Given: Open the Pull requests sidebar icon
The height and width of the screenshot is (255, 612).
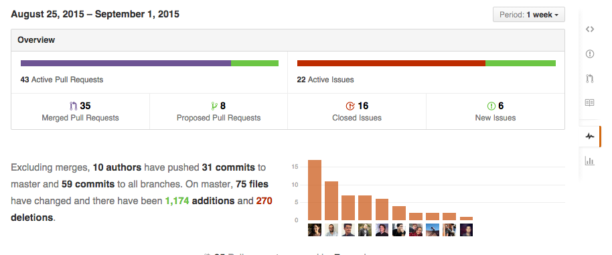Looking at the screenshot, I should click(590, 78).
